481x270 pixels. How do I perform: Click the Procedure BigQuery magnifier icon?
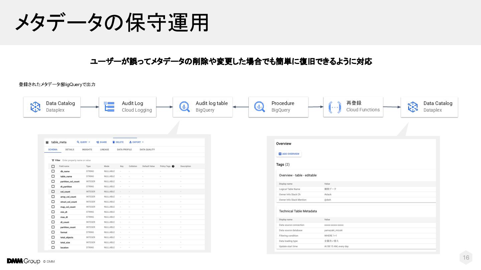[260, 107]
